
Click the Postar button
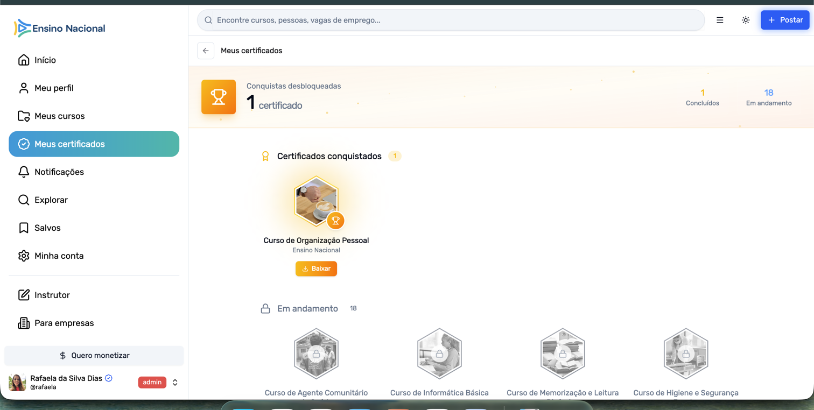[x=785, y=20]
